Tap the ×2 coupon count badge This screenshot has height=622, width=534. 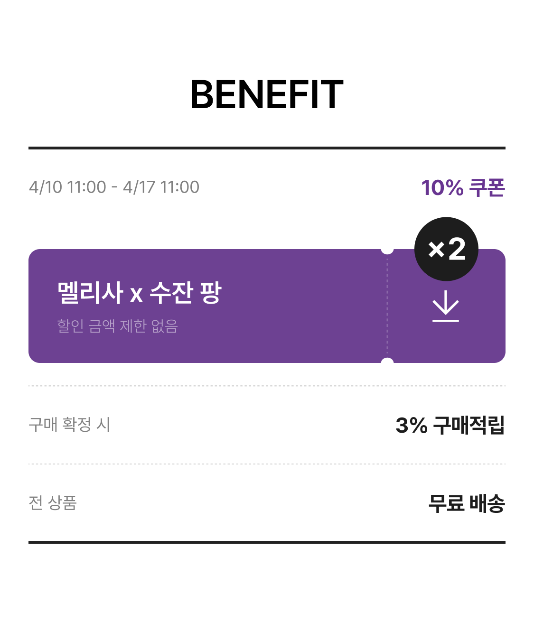446,249
